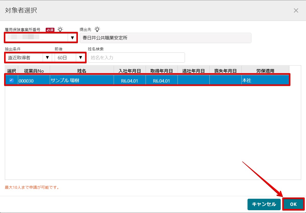Screen dimensions: 306x213
Task: Click the 本社 cell in the row
Action: point(265,81)
